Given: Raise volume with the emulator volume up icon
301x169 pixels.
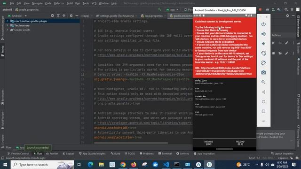Looking at the screenshot, I should [x=263, y=34].
